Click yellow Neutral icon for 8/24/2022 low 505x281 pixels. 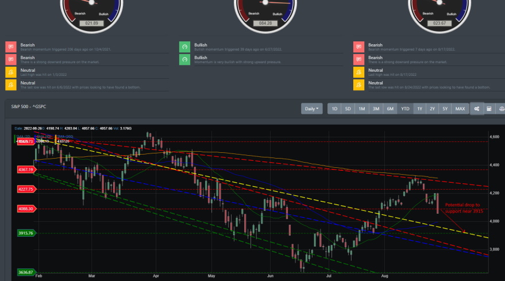tap(358, 84)
